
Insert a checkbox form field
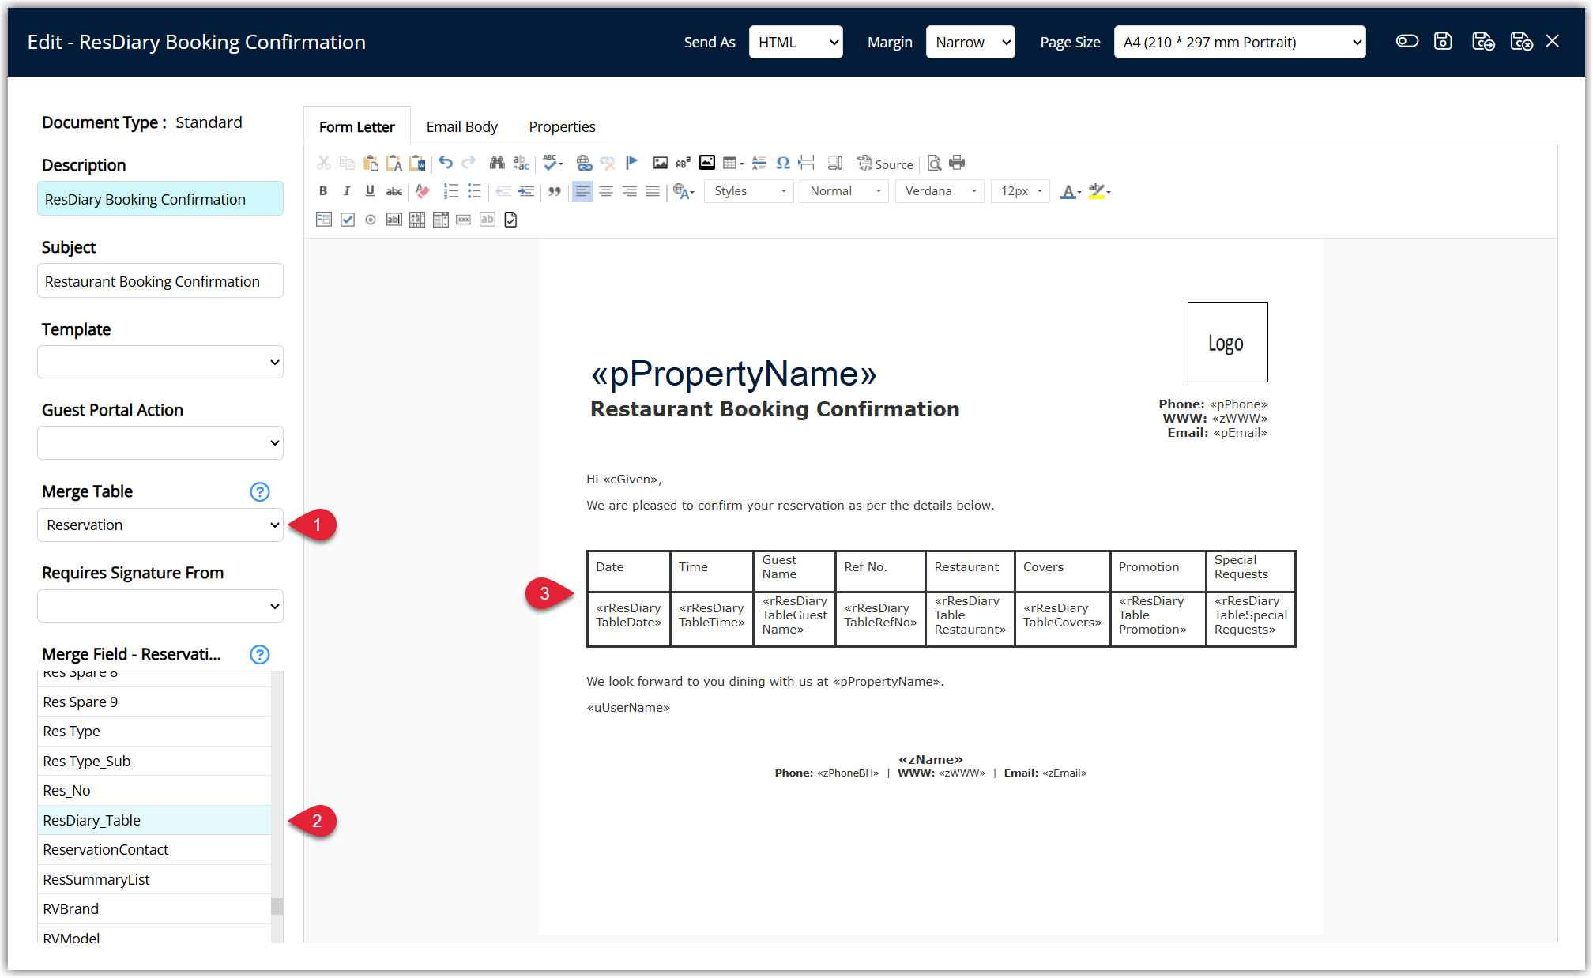click(348, 220)
